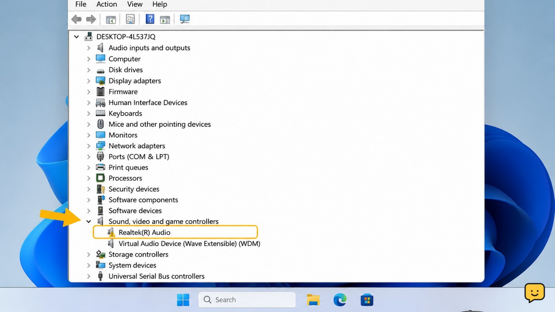Click the Properties toolbar icon
This screenshot has height=312, width=555.
tap(130, 19)
